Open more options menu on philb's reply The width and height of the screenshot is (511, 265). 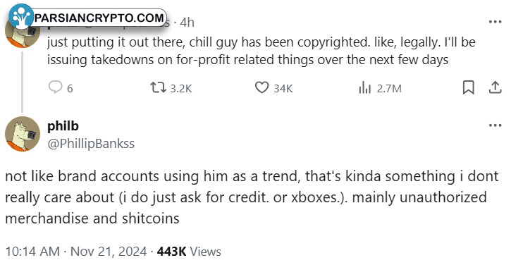(495, 125)
